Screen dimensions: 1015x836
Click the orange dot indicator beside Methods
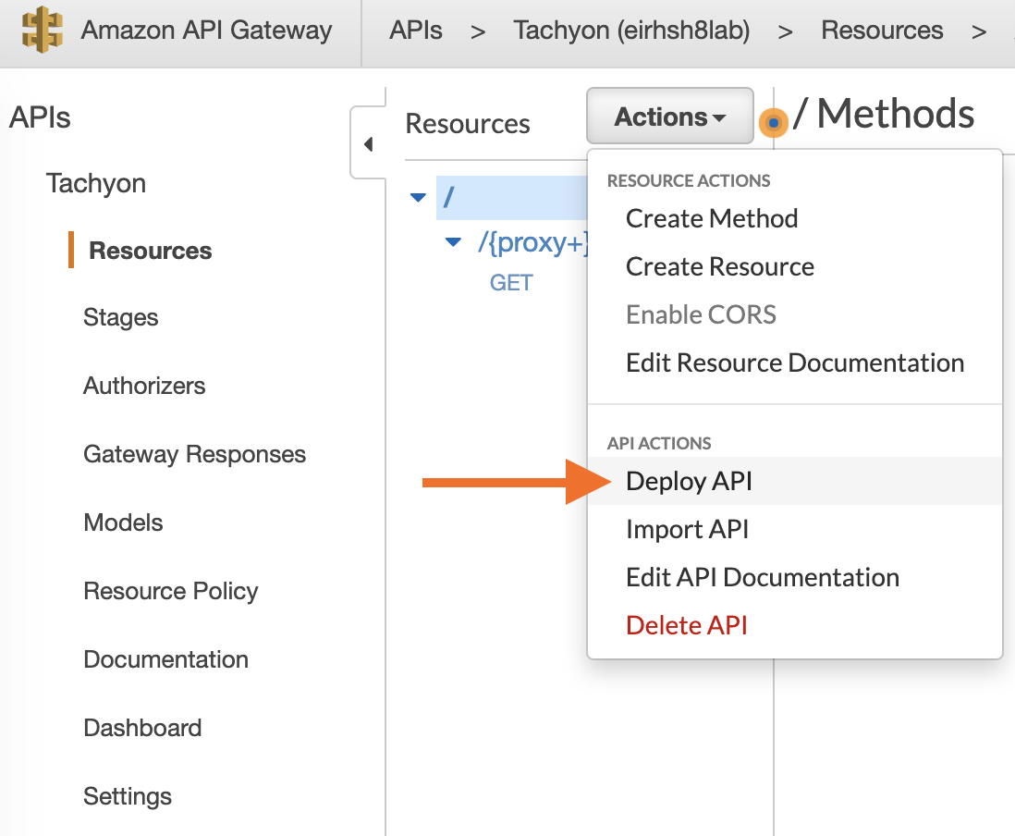(x=773, y=122)
